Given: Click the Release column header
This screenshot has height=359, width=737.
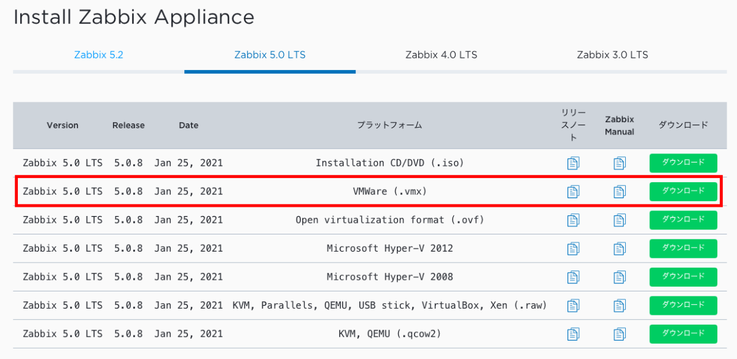Looking at the screenshot, I should click(x=128, y=125).
